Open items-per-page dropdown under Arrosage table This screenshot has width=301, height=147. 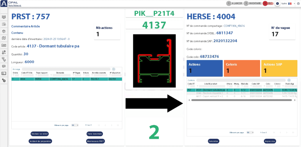pos(75,125)
